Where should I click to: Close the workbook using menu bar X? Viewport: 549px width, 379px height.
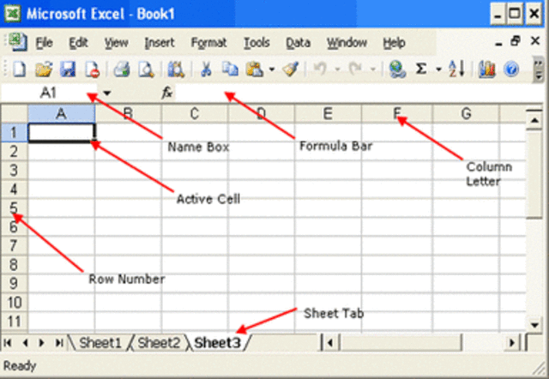click(535, 41)
